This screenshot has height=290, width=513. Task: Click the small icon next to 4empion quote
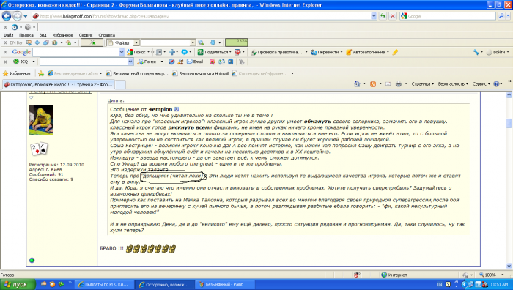click(x=177, y=109)
